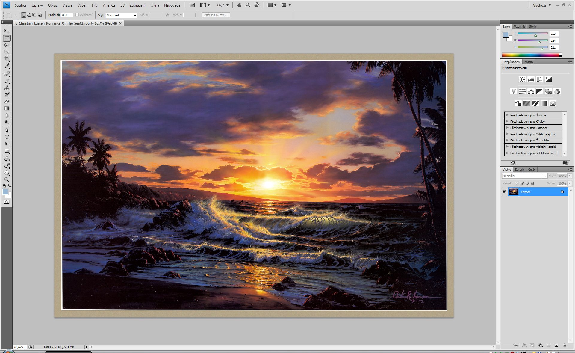
Task: Select the Move tool
Action: [x=7, y=31]
